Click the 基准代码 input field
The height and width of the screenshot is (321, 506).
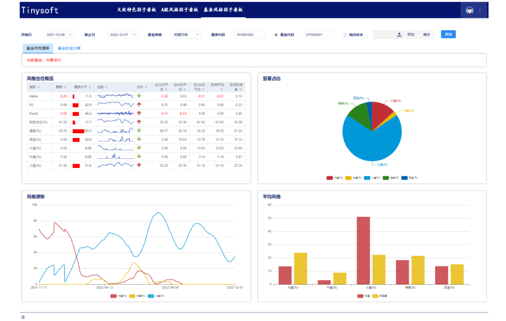tap(249, 35)
